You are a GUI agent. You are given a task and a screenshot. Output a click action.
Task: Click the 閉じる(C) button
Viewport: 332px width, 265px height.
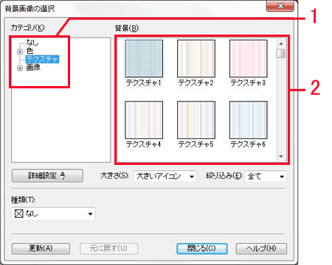pos(202,249)
